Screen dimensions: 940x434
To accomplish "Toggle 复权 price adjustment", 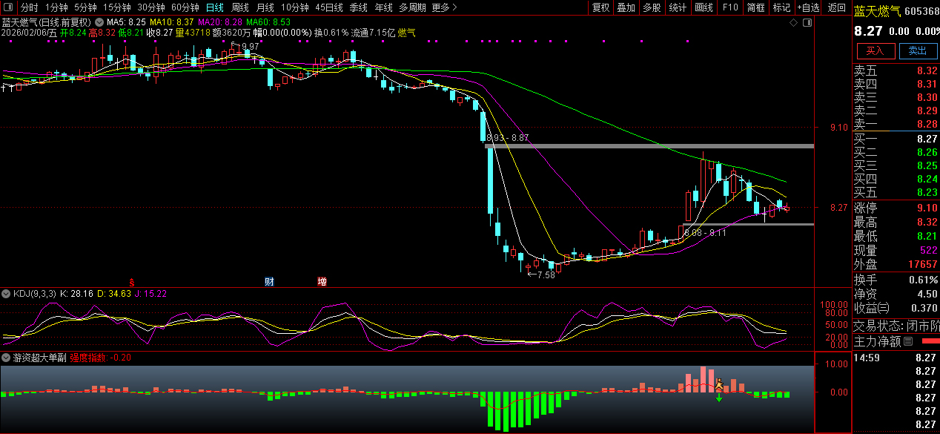I will 600,7.
